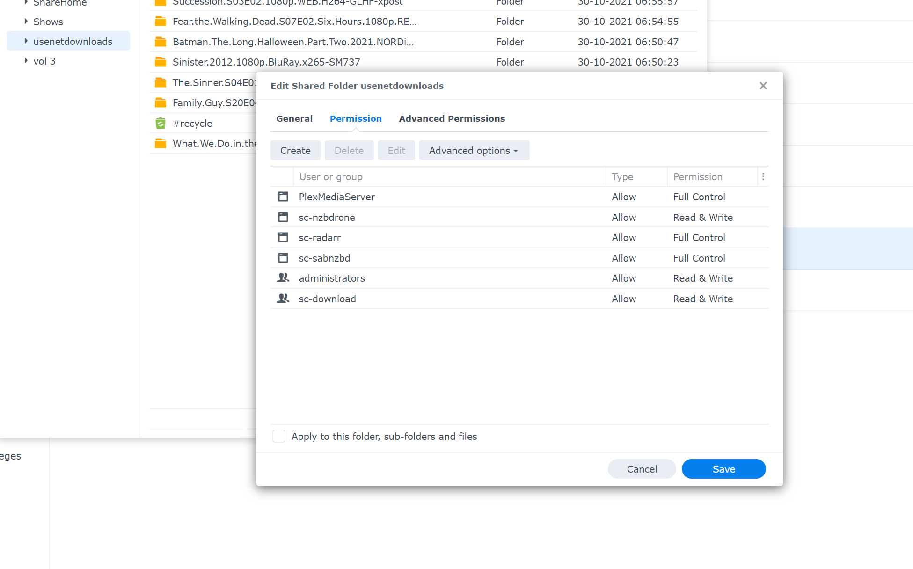Click the sc-sabnzbd user icon

283,258
